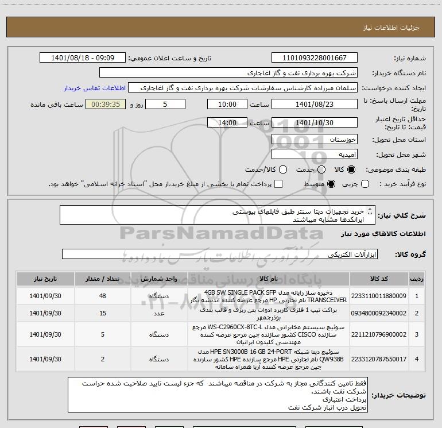The height and width of the screenshot is (428, 442).
Task: Click the براکت تیپ 1 فلزی item name
Action: (x=269, y=314)
